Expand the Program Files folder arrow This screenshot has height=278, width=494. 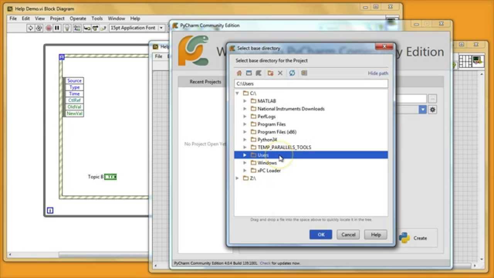(245, 124)
